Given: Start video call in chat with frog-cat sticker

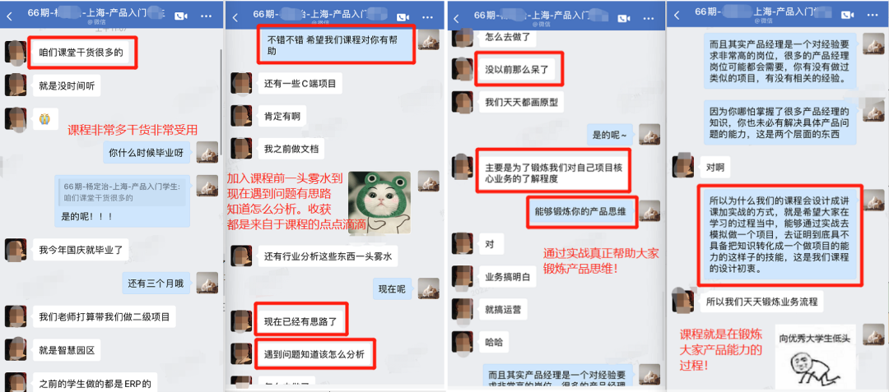Looking at the screenshot, I should [403, 17].
